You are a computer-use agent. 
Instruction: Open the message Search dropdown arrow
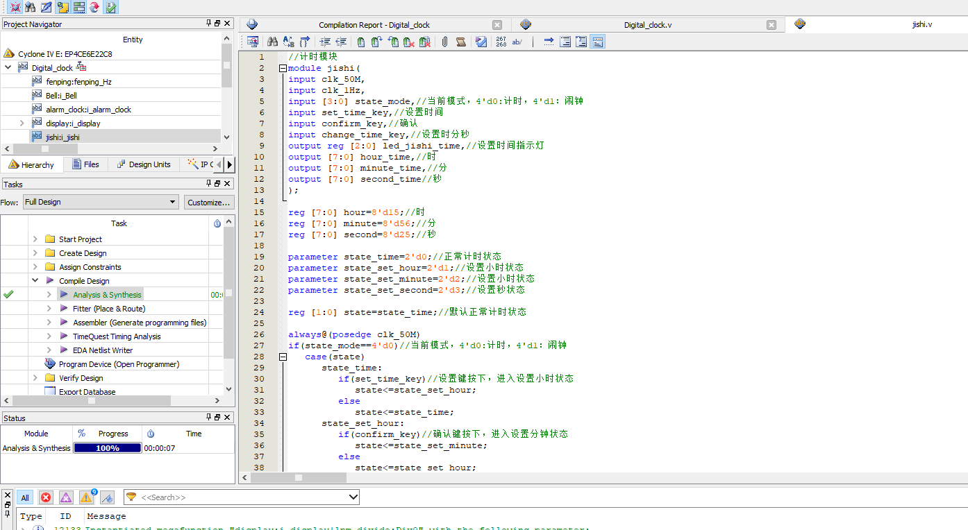point(353,497)
